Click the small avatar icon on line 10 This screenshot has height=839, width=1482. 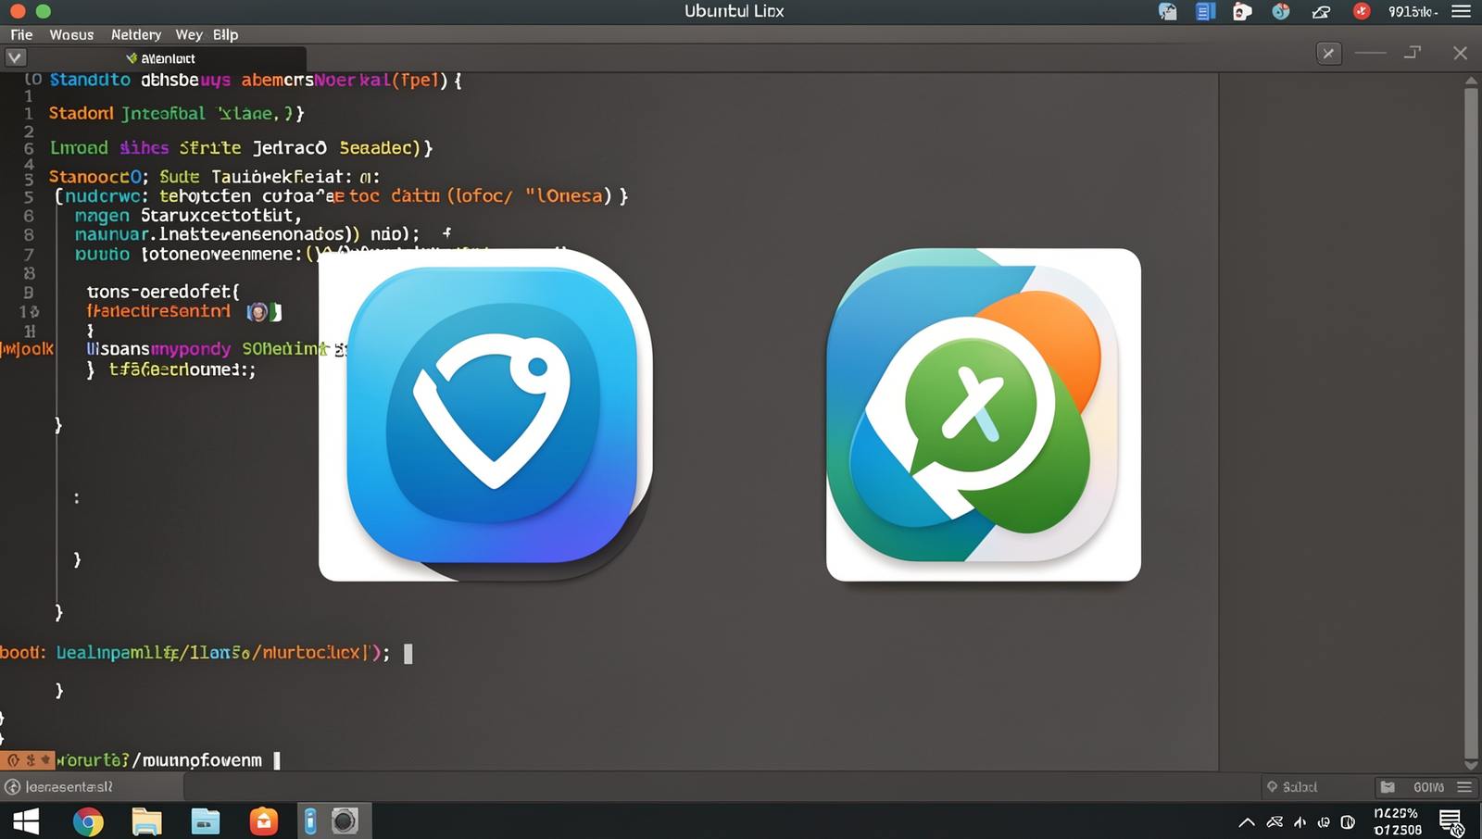tap(258, 312)
